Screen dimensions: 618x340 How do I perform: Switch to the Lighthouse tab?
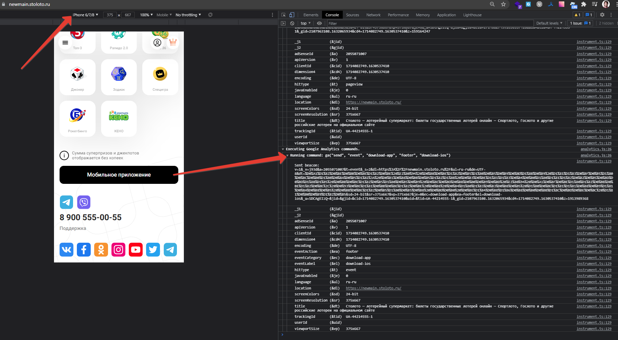(x=472, y=15)
